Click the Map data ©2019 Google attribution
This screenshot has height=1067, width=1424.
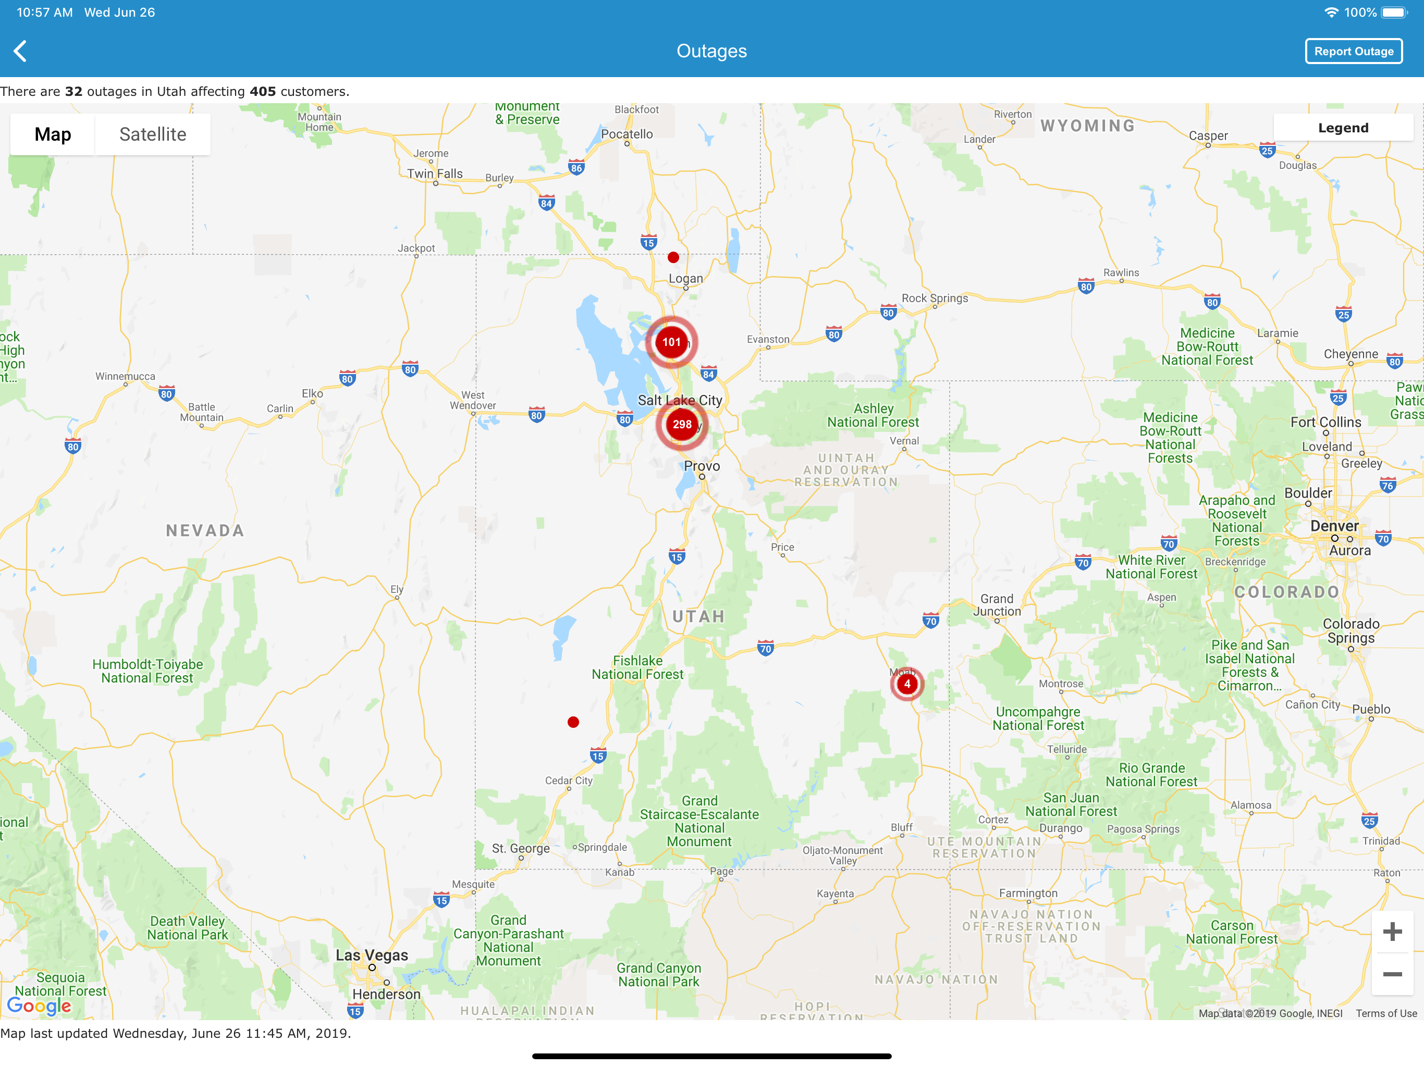(1270, 1013)
